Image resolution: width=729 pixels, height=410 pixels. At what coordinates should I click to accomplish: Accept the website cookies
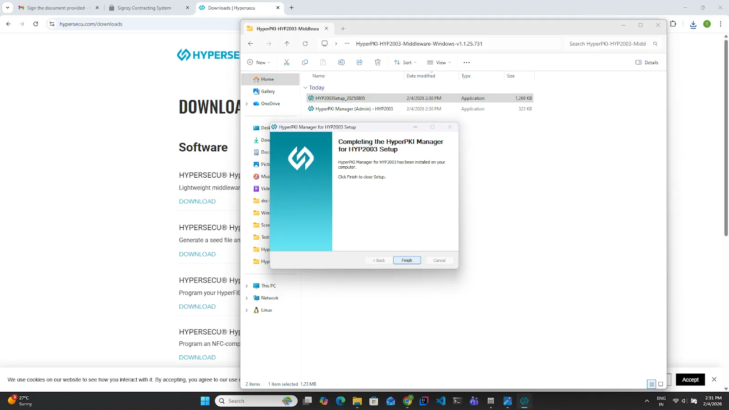(x=690, y=379)
